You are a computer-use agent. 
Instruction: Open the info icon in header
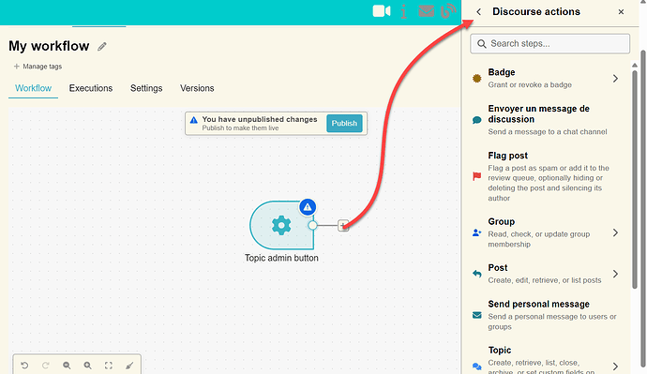tap(403, 11)
